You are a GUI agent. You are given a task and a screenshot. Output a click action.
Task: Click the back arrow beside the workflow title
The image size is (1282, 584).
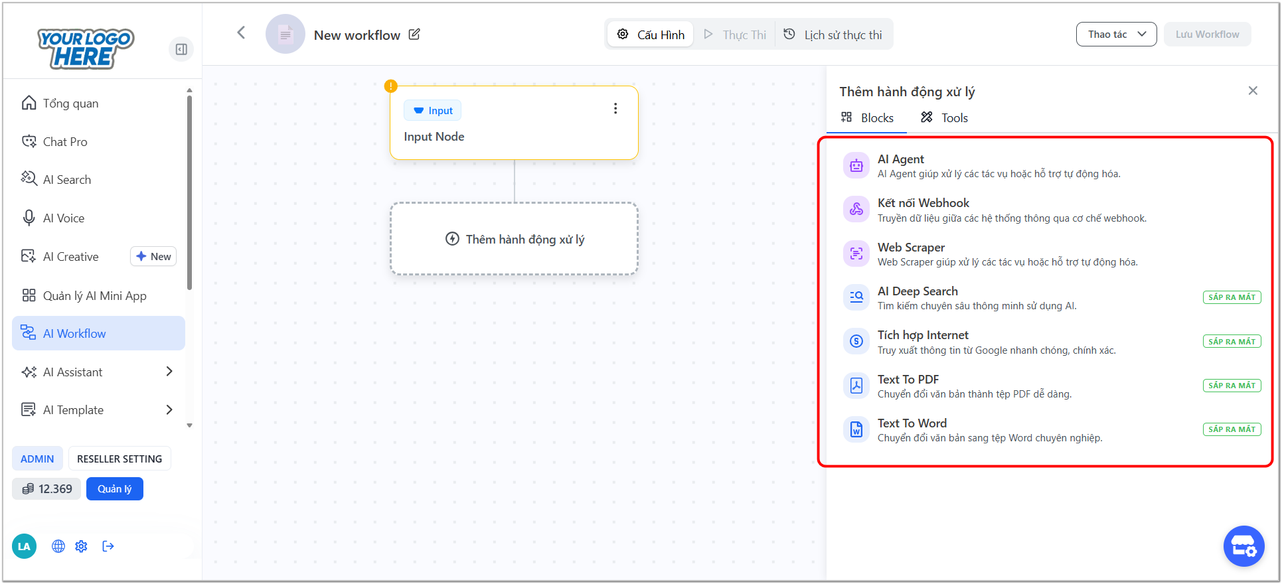[241, 33]
